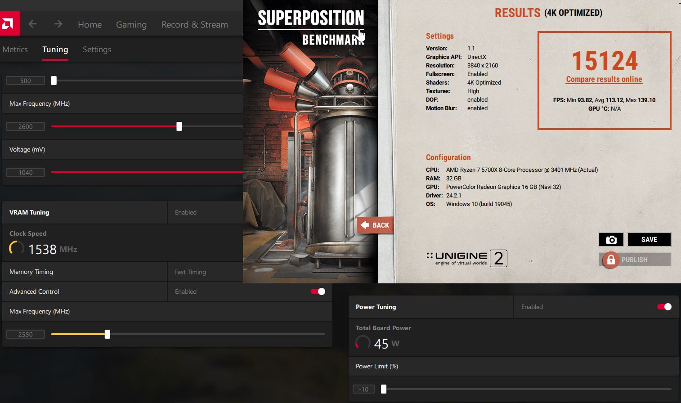Click the 1040 Voltage input field

point(26,172)
